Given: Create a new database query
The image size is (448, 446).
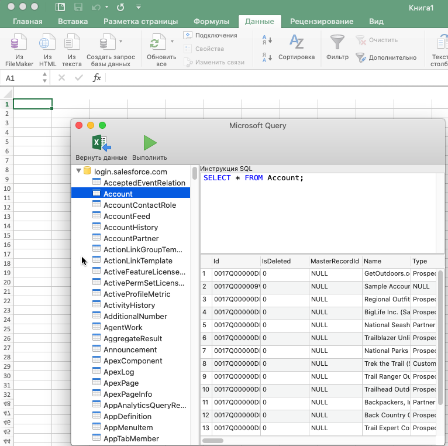Looking at the screenshot, I should [x=111, y=50].
